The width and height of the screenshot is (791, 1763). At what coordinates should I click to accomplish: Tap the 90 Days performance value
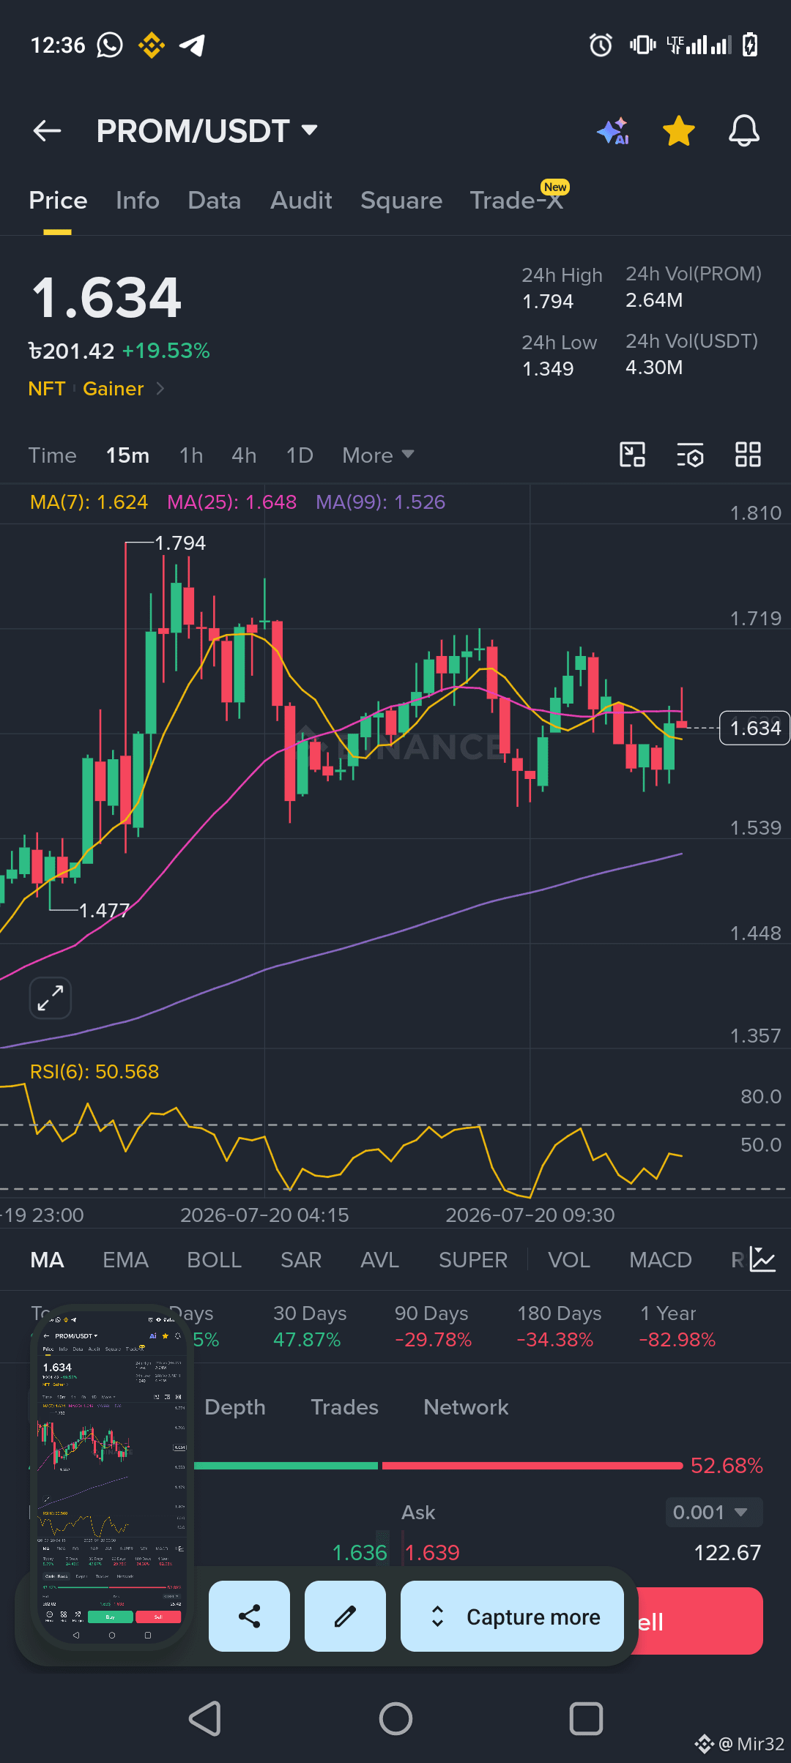tap(433, 1340)
